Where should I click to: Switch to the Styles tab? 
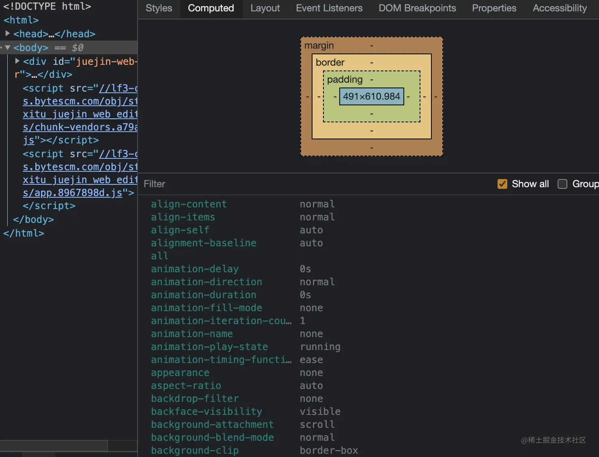tap(159, 8)
